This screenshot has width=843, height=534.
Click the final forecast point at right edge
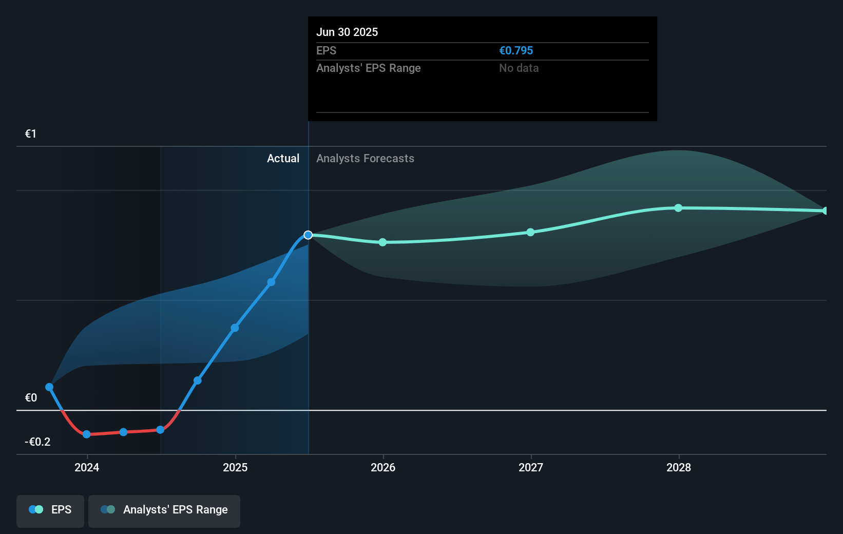(x=825, y=211)
